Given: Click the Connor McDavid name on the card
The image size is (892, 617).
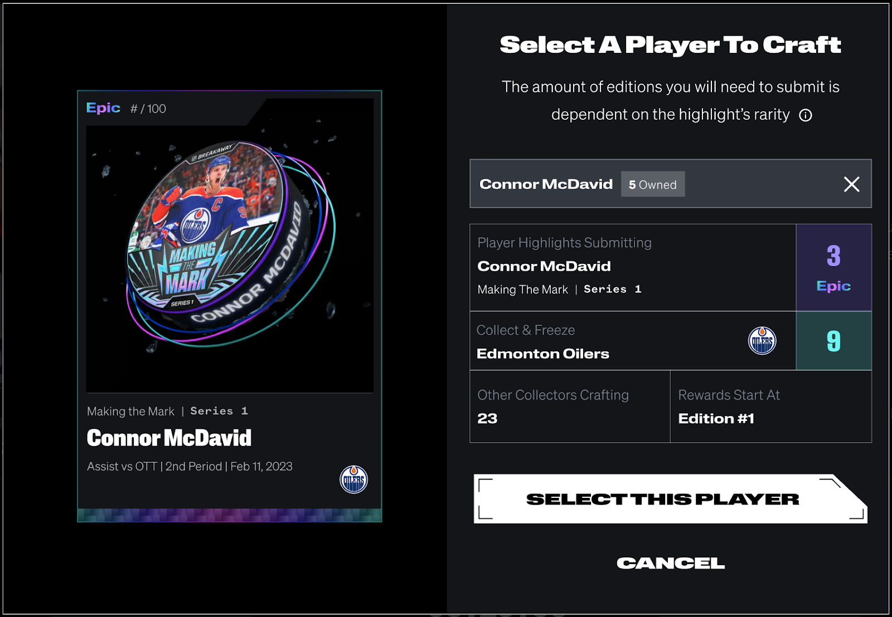Looking at the screenshot, I should point(169,438).
